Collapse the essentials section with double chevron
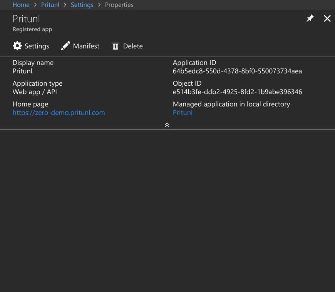Viewport: 335px width, 292px height. tap(167, 125)
